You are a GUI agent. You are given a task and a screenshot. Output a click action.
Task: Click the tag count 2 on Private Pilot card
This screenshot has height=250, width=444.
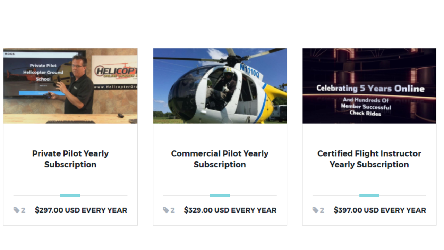pos(23,210)
